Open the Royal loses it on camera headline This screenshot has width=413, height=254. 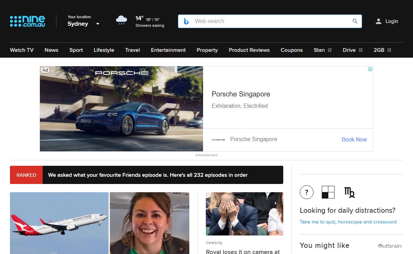pos(243,252)
